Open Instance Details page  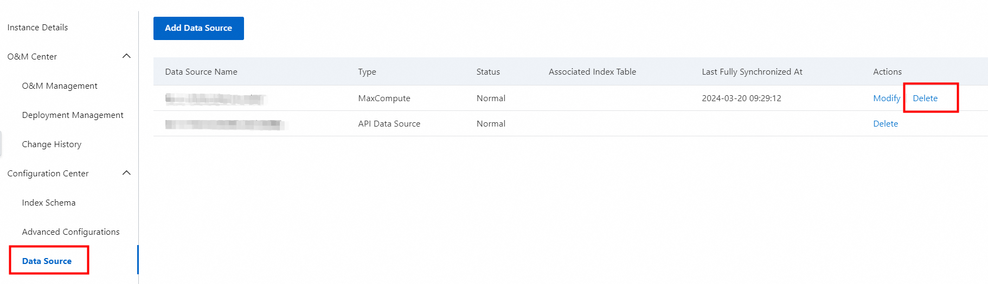click(37, 28)
